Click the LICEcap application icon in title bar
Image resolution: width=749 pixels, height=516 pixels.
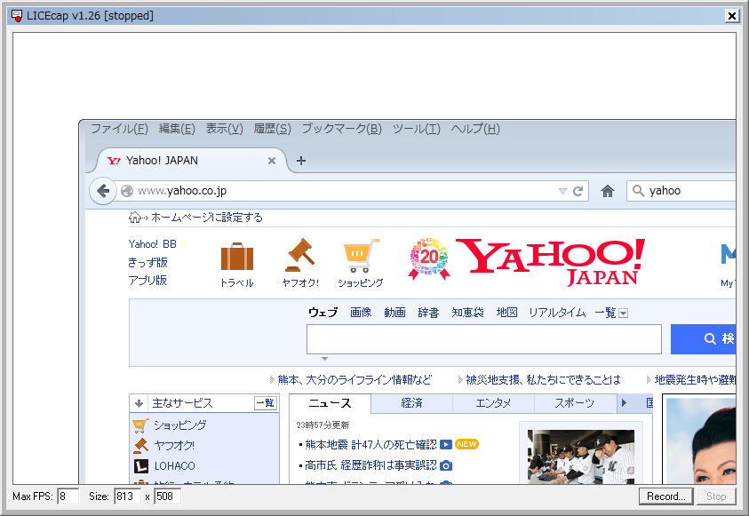pyautogui.click(x=16, y=16)
